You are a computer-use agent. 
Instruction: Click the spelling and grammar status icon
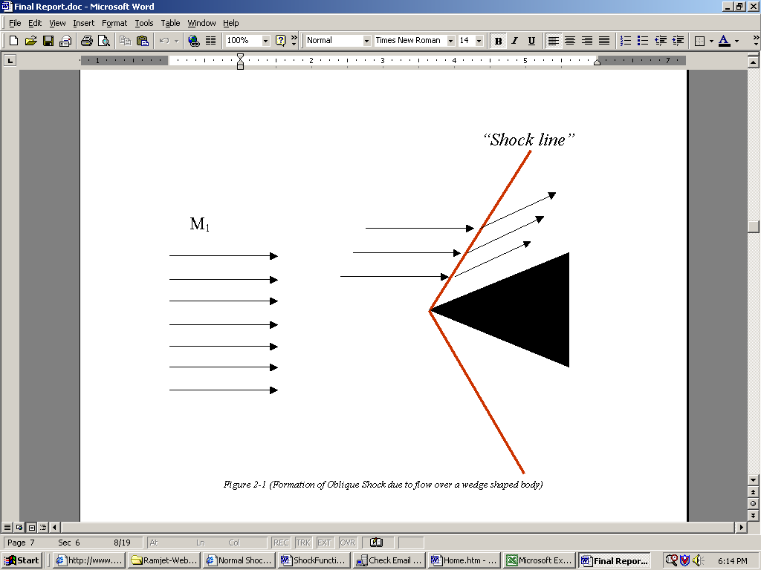(x=376, y=543)
